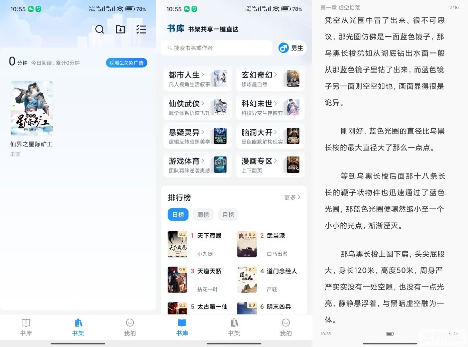Tap the 观看2次免广告 button
The height and width of the screenshot is (347, 468).
pos(127,63)
